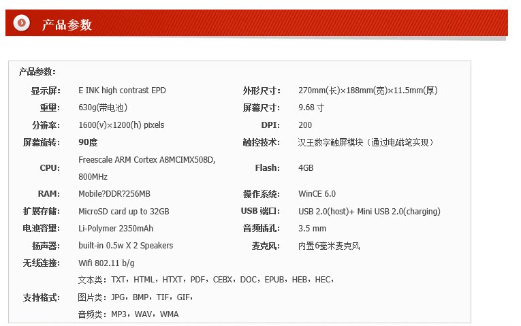The width and height of the screenshot is (521, 326).
Task: Click the Flash 4GB value
Action: coord(306,167)
